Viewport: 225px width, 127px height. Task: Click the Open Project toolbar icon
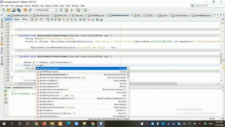click(x=14, y=10)
